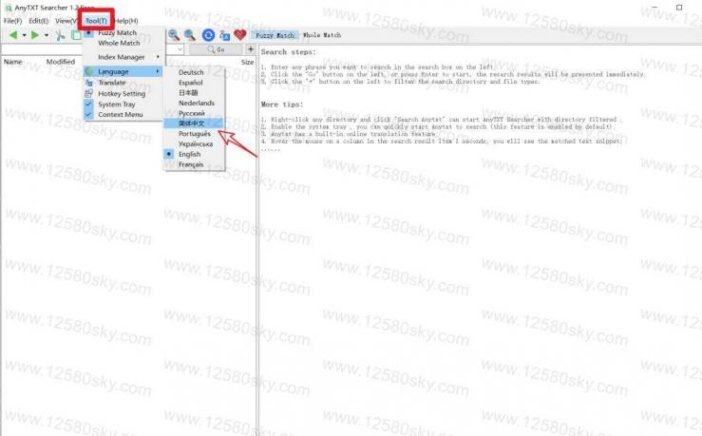
Task: Sort results by Size column
Action: tap(247, 62)
